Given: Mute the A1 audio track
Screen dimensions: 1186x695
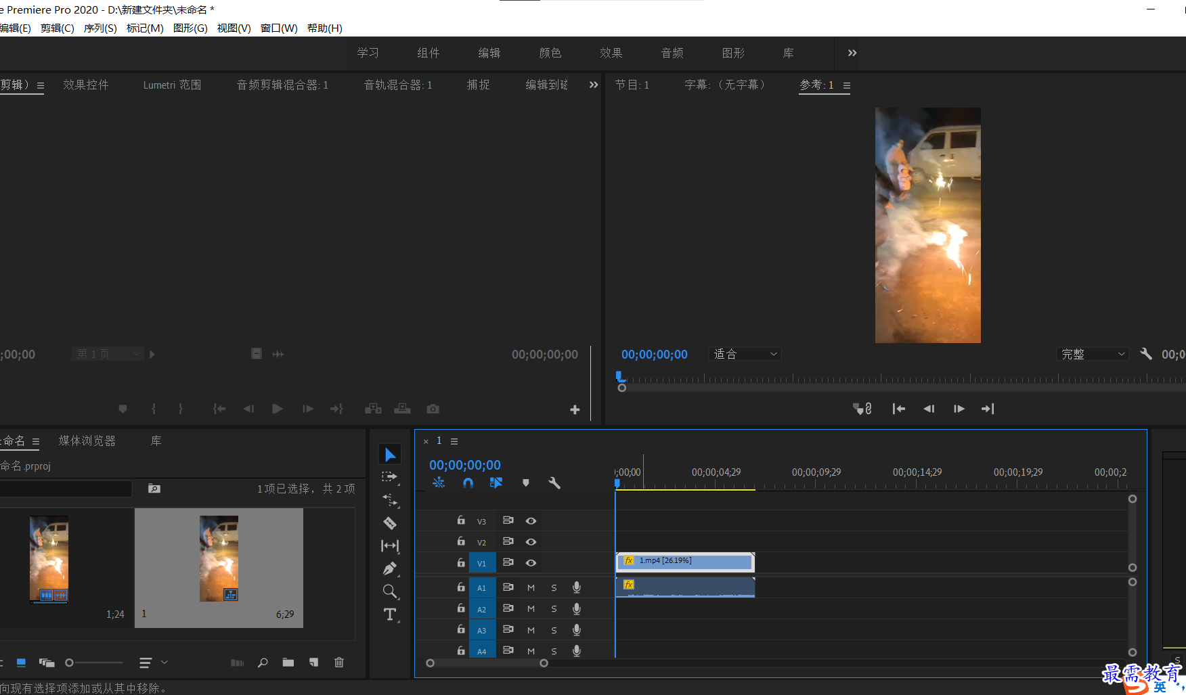Looking at the screenshot, I should click(531, 588).
